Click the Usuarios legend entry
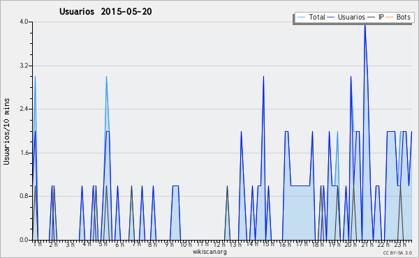Screen dimensions: 419x258 [x=346, y=17]
